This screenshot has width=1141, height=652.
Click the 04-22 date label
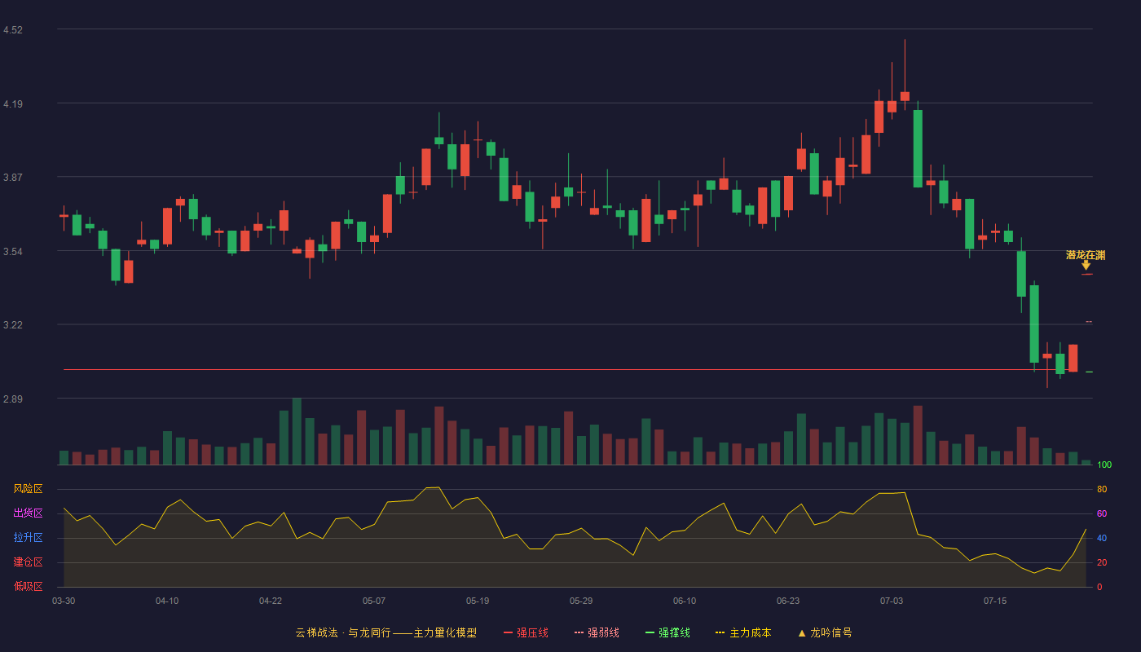tap(271, 601)
